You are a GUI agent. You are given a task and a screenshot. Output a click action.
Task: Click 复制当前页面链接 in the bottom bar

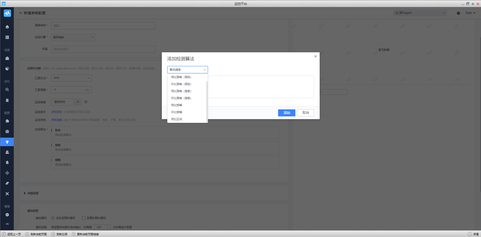point(85,234)
